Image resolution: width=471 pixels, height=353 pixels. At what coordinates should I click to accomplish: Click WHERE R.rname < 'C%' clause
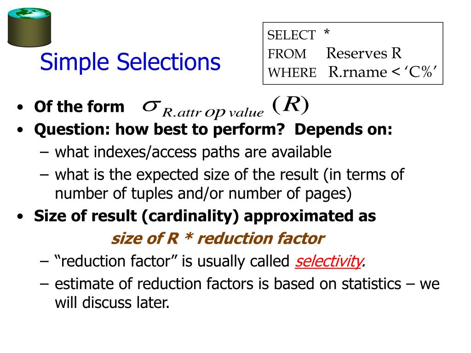[352, 72]
